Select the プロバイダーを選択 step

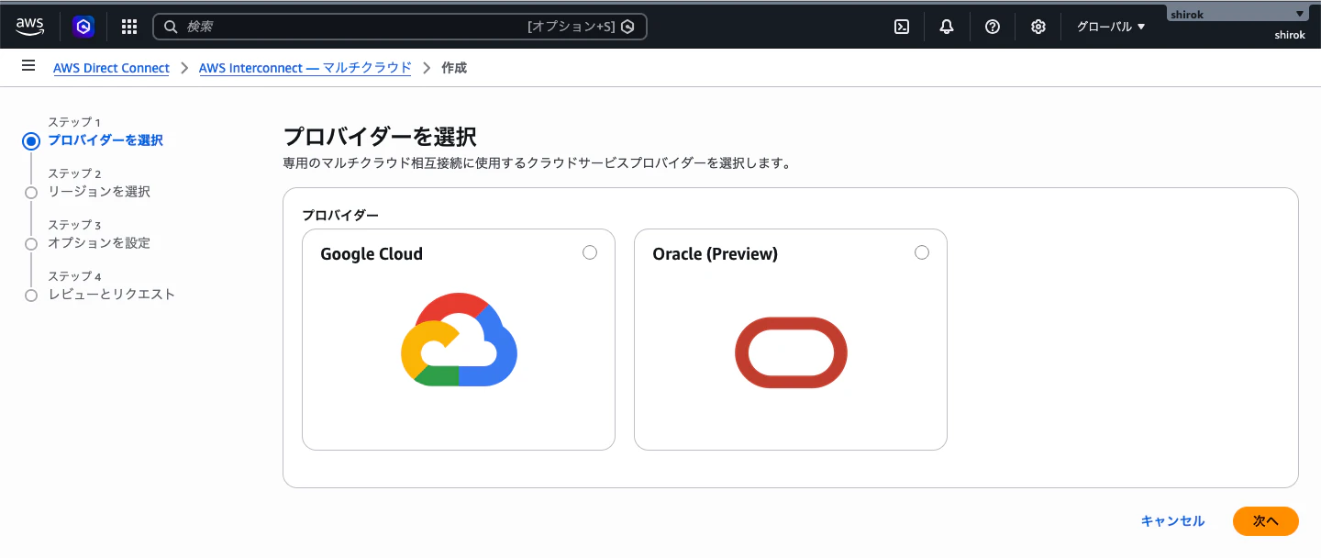[x=105, y=140]
